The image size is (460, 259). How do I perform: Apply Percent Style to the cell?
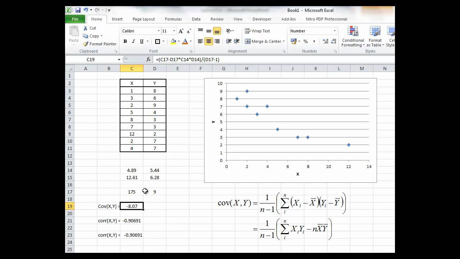[x=305, y=41]
